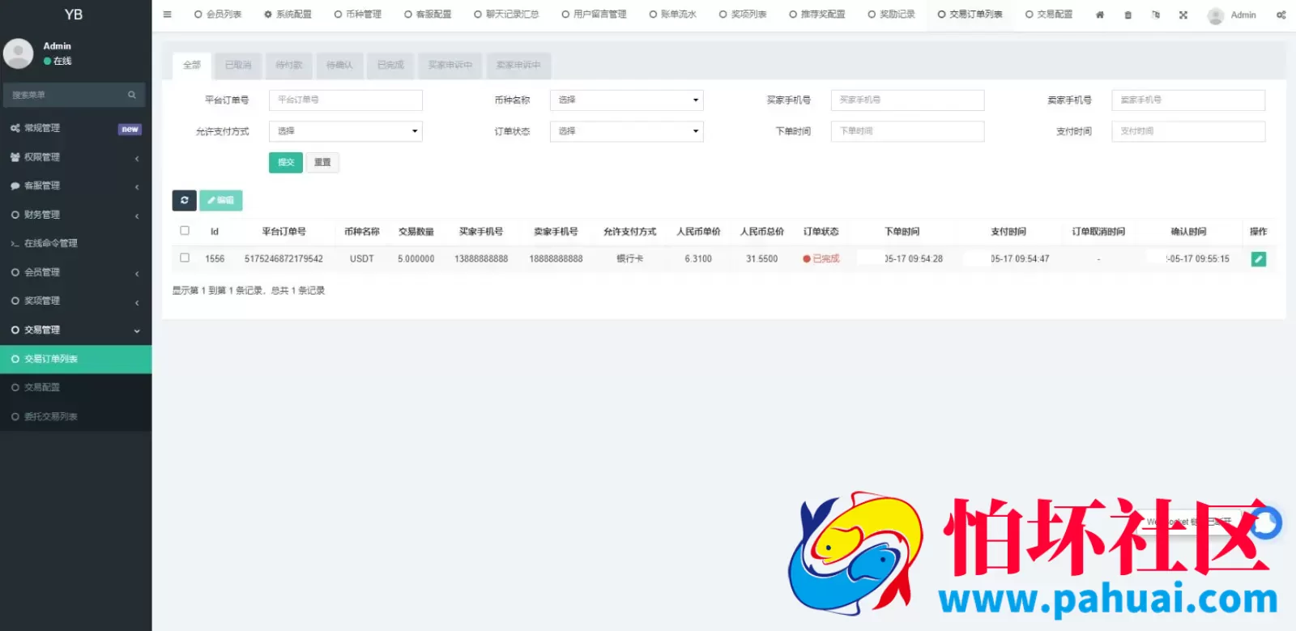Open the 币种名称 dropdown
Screen dimensions: 1296x631
click(x=627, y=100)
